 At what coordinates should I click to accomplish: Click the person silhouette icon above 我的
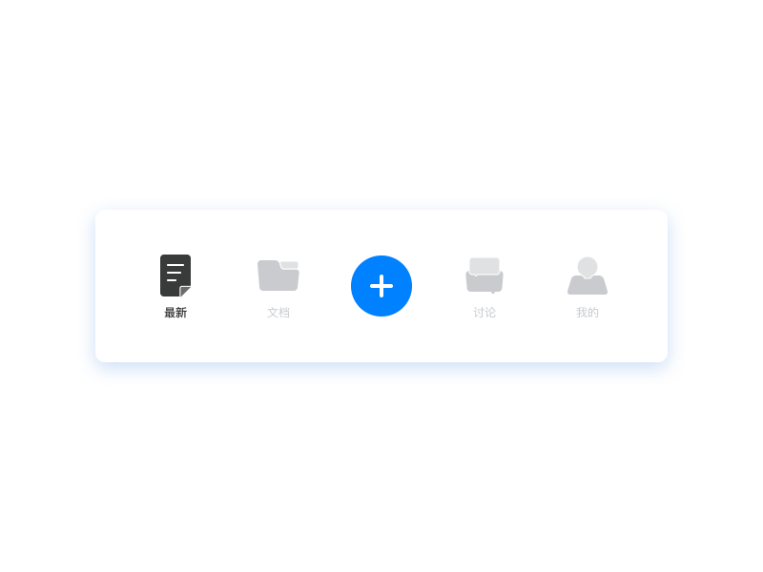point(588,276)
